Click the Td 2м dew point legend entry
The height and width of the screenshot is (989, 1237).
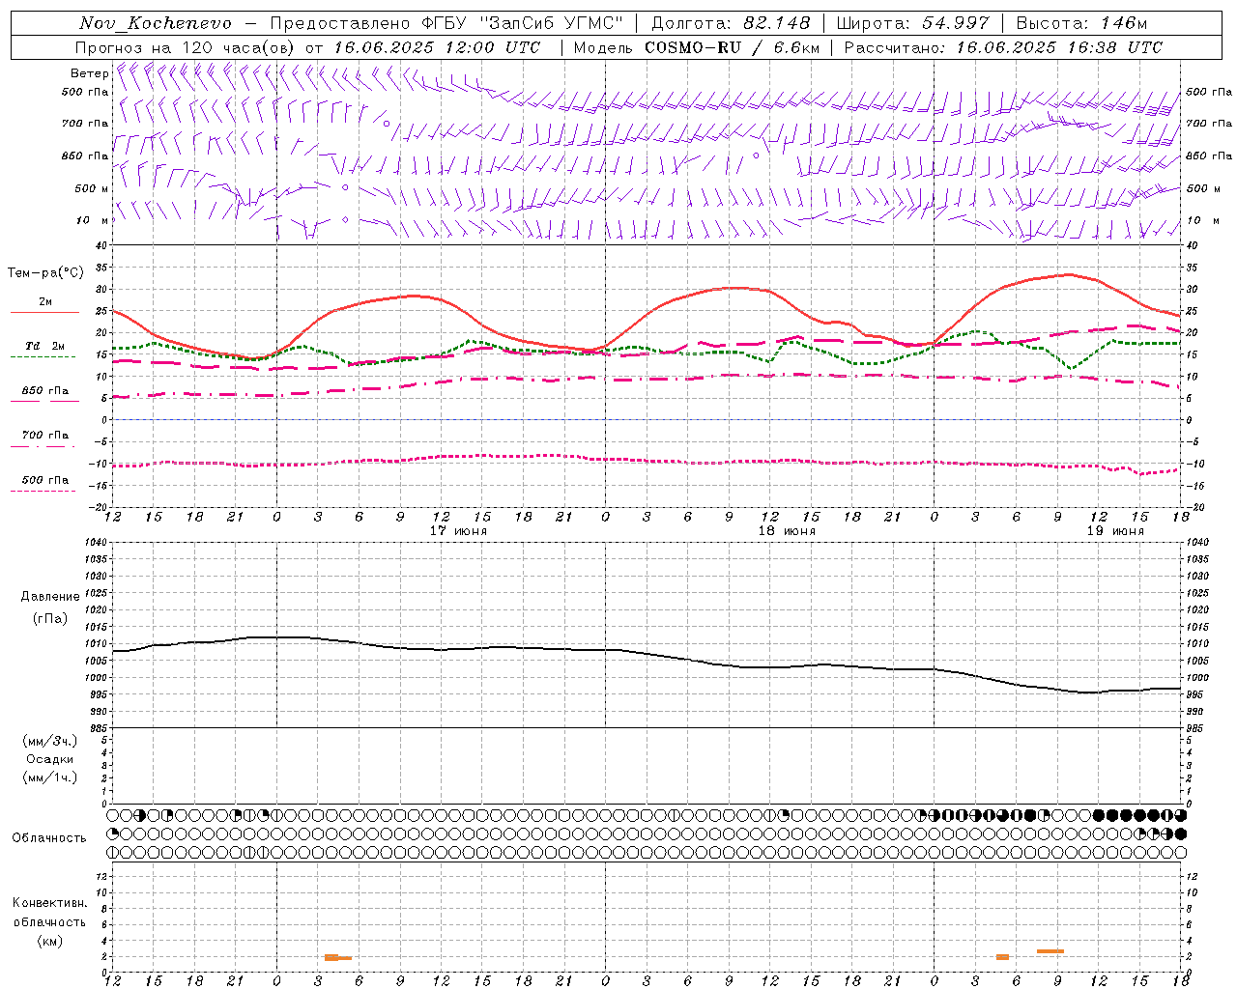(x=45, y=346)
